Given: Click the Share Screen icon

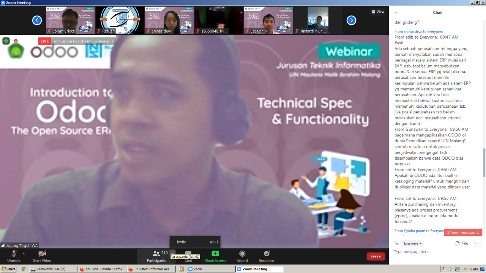Looking at the screenshot, I should tap(215, 254).
